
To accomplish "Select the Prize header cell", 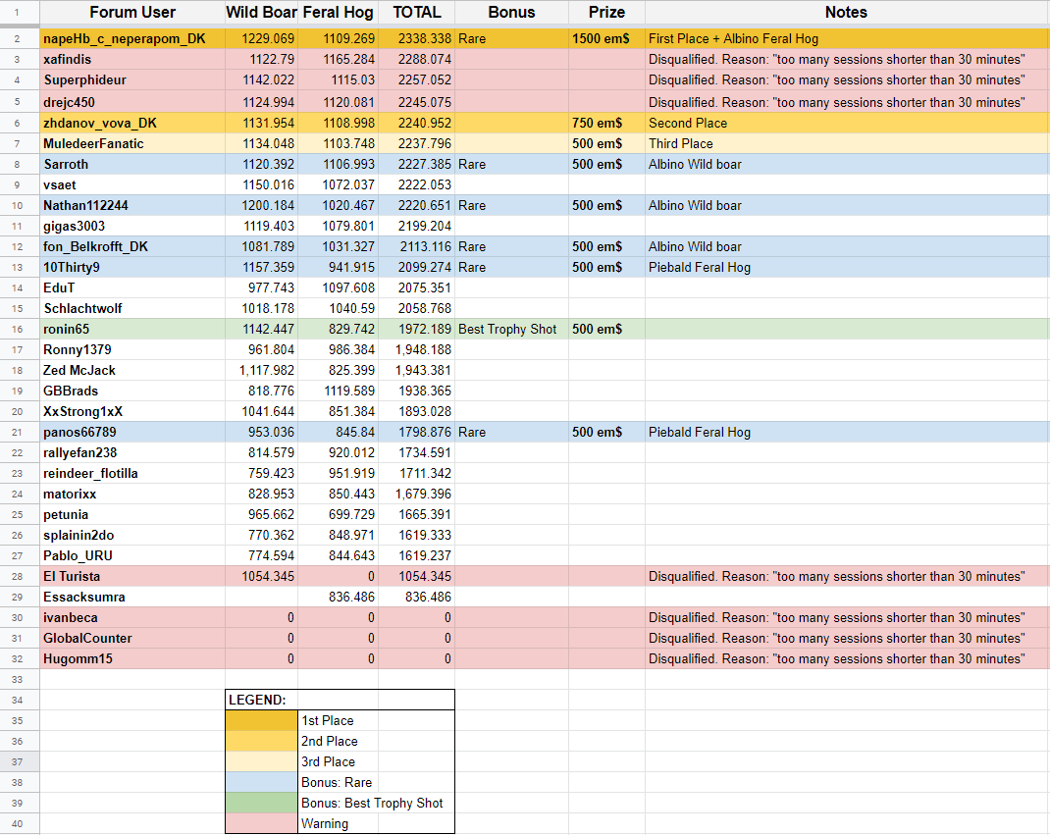I will pyautogui.click(x=606, y=13).
